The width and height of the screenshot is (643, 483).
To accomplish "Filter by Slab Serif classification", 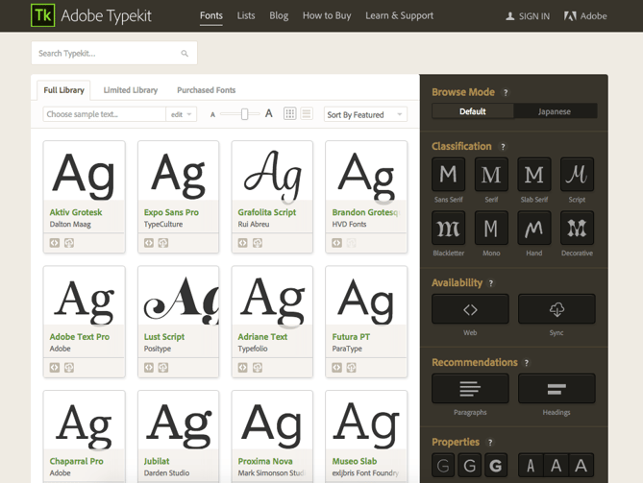I will coord(534,175).
